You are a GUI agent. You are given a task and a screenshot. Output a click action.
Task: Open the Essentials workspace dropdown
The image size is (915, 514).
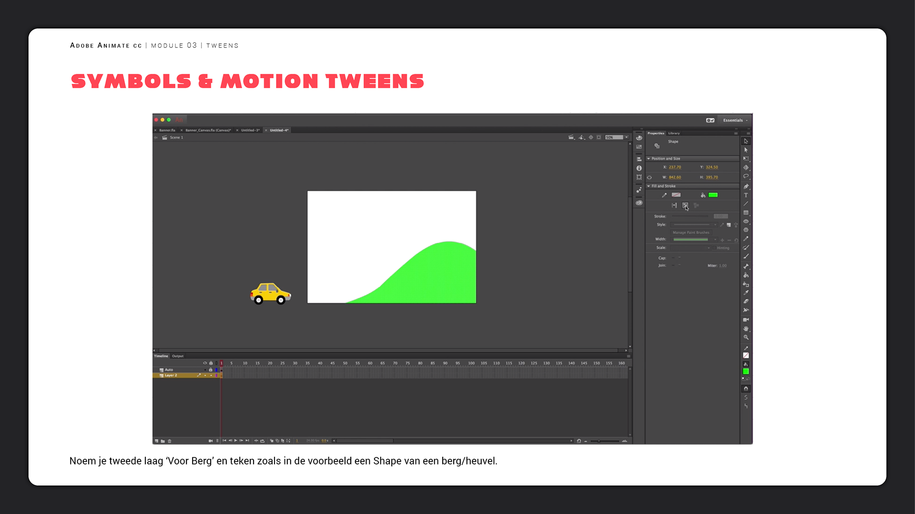(x=735, y=120)
